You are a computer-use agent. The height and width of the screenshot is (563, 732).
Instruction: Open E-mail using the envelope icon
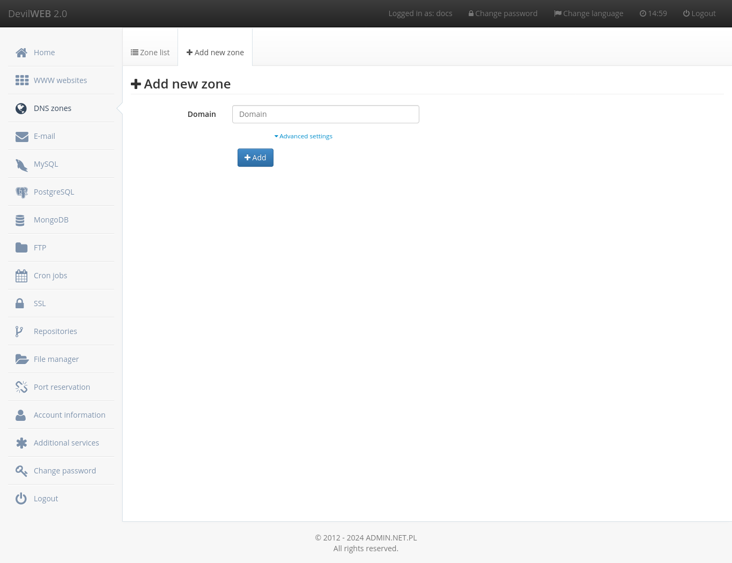coord(21,136)
